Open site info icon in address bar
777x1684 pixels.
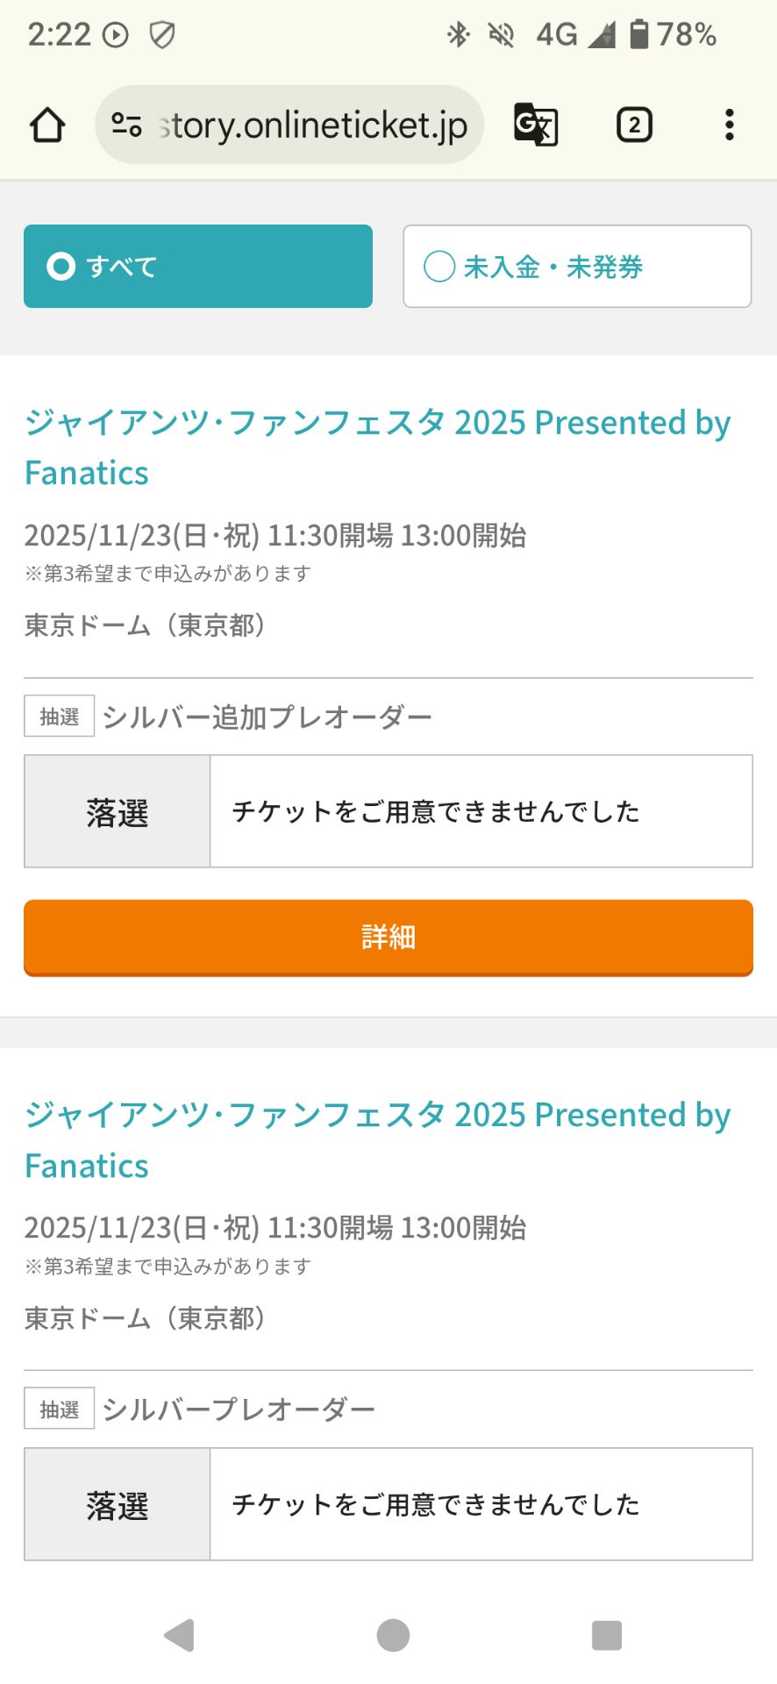(127, 125)
